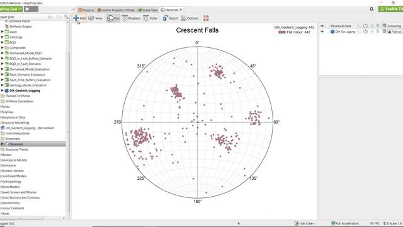Click the Export icon in toolbar
This screenshot has width=403, height=227.
click(165, 18)
